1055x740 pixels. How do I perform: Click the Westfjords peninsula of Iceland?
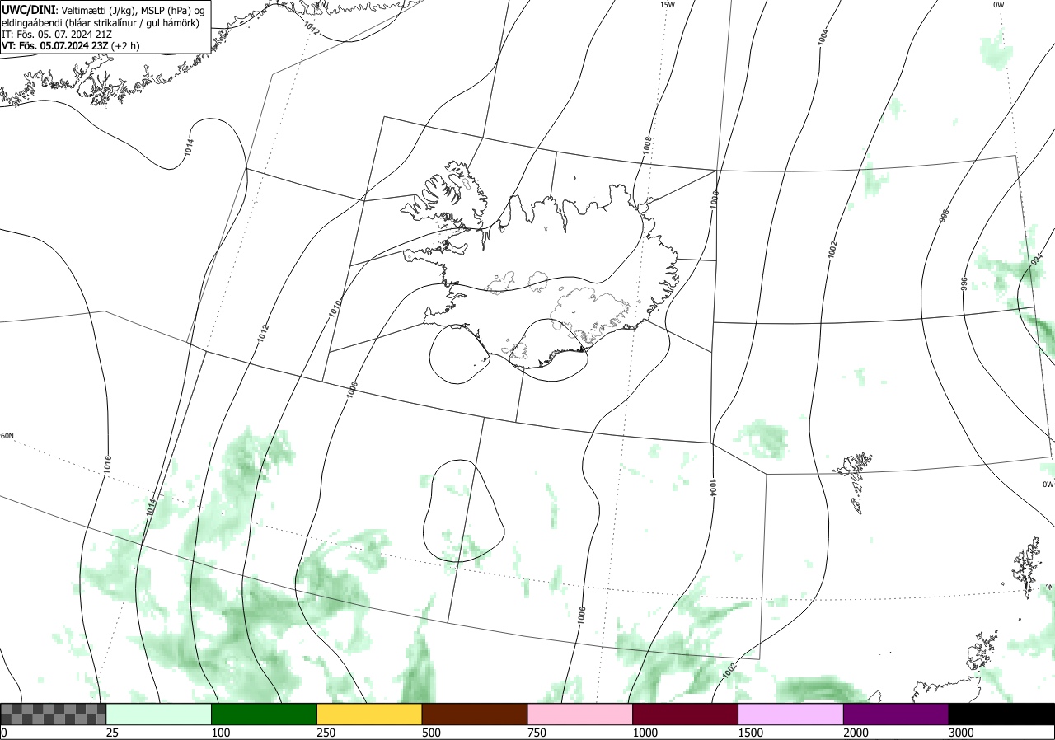(x=445, y=200)
